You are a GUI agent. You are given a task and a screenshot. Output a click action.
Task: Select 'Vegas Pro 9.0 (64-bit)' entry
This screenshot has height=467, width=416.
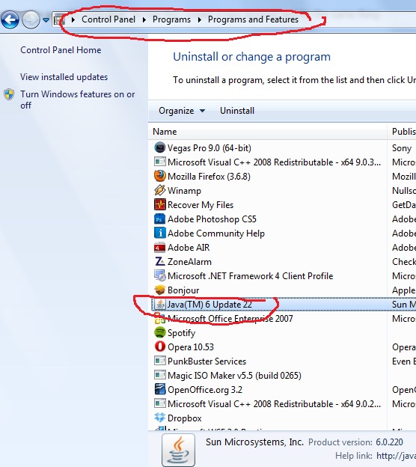pos(209,148)
